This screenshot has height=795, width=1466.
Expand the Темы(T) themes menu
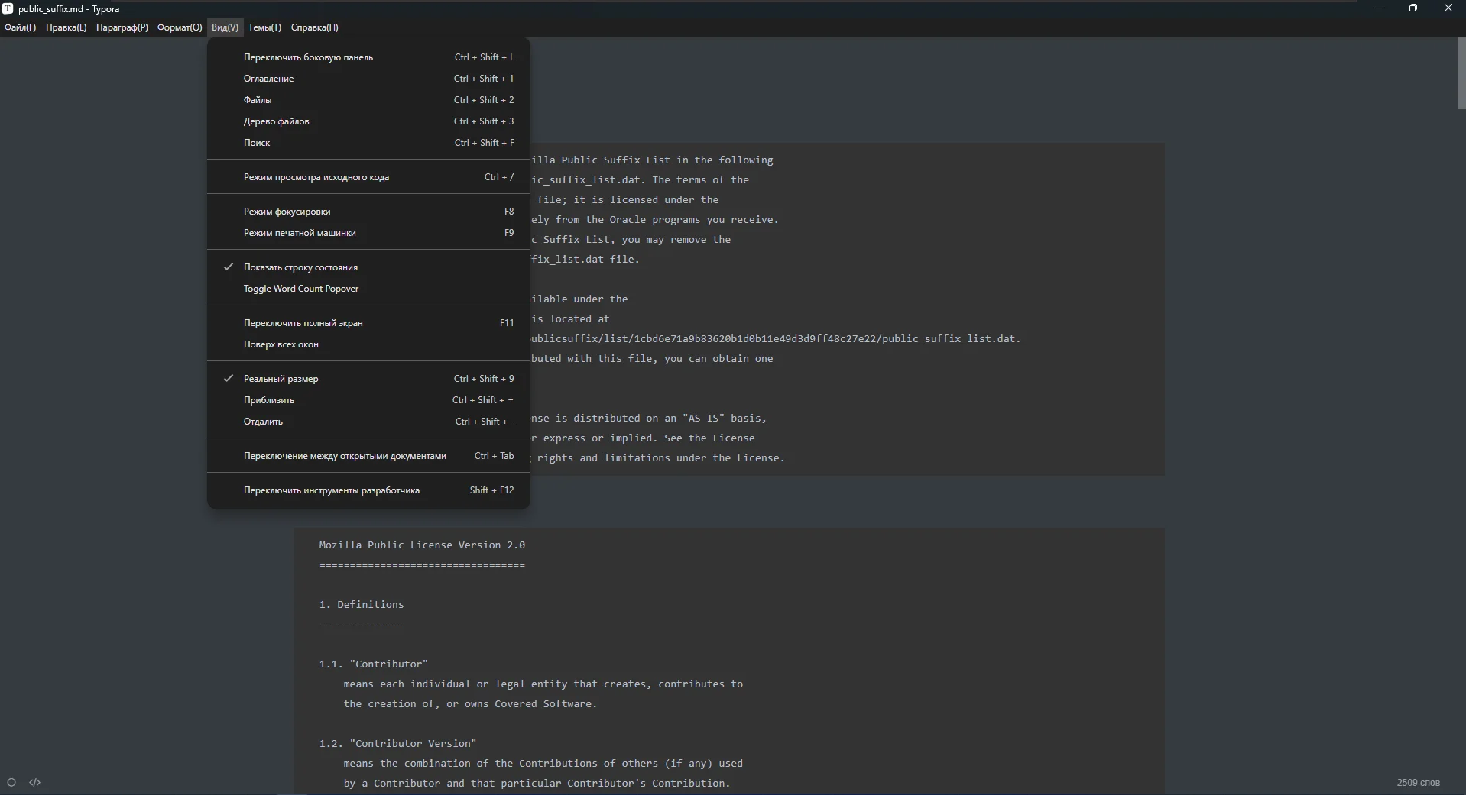[264, 27]
